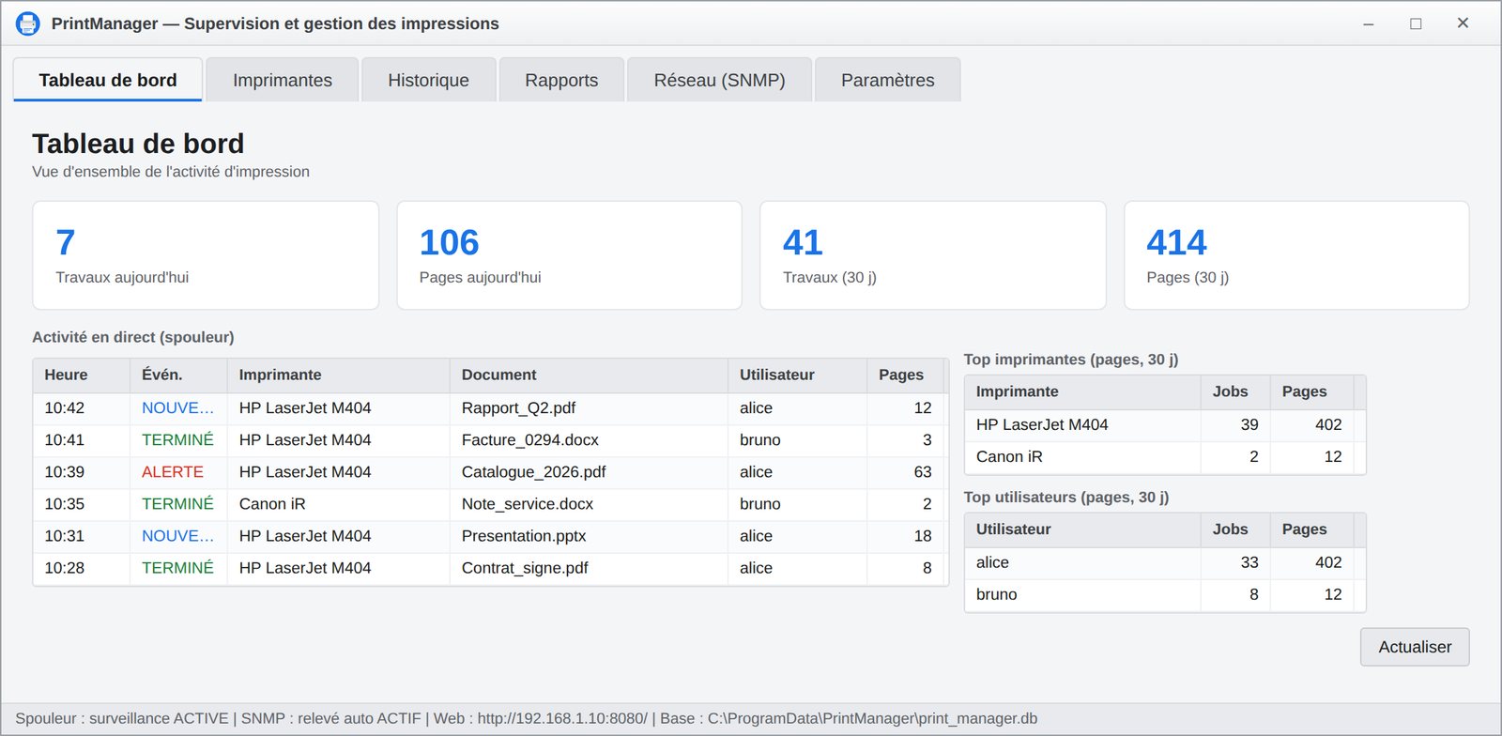
Task: Select the Paramètres tab
Action: 888,80
